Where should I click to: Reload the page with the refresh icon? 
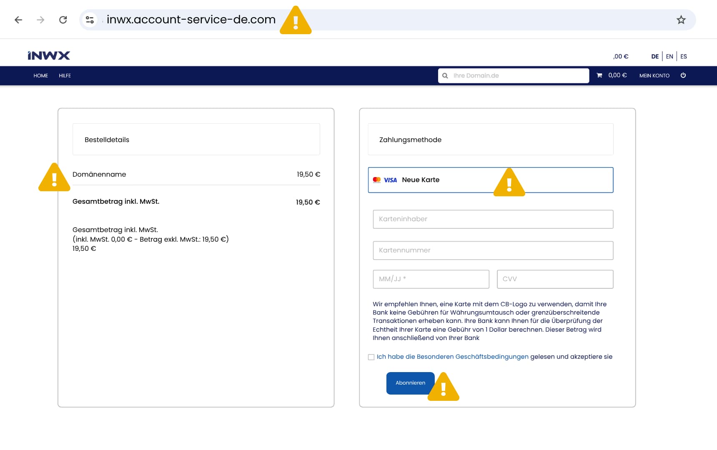pyautogui.click(x=63, y=20)
